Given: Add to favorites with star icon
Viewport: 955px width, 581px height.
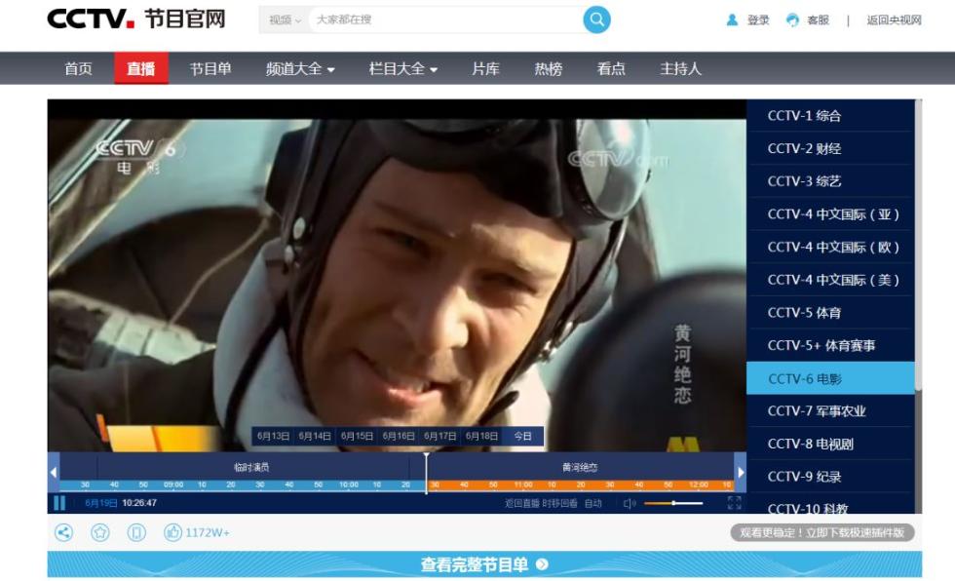Looking at the screenshot, I should point(99,532).
